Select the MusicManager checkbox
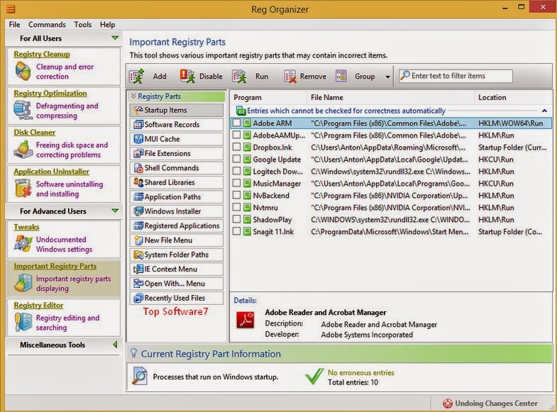 pos(236,184)
